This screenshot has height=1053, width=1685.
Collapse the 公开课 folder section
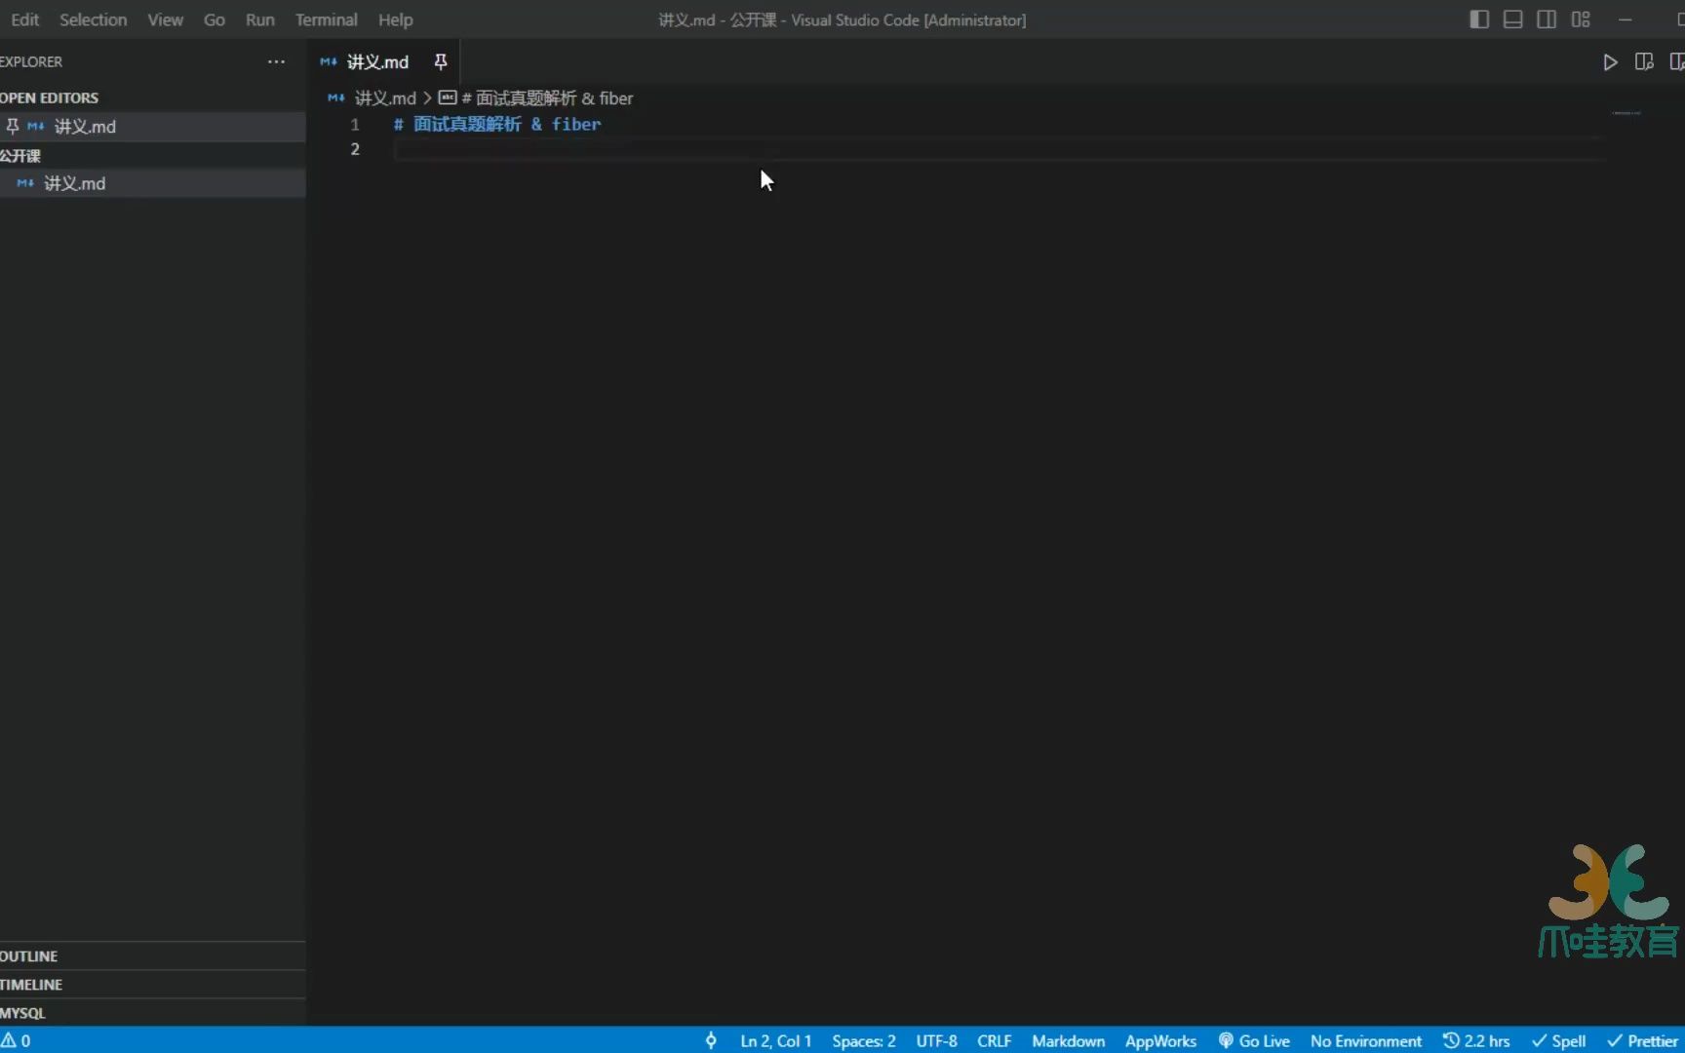pyautogui.click(x=153, y=155)
